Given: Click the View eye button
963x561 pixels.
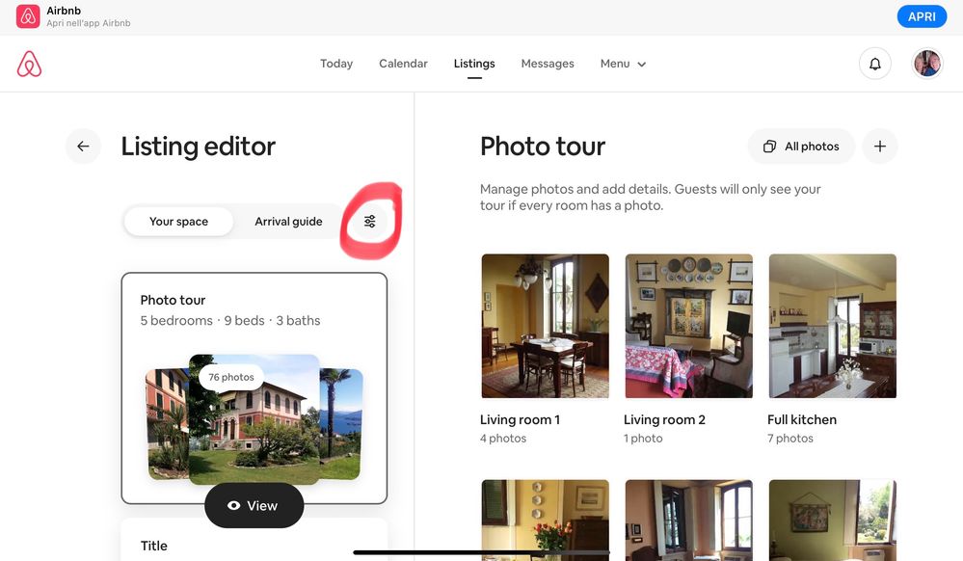Looking at the screenshot, I should 254,506.
